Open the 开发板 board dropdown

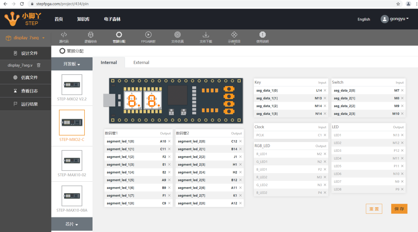point(72,64)
